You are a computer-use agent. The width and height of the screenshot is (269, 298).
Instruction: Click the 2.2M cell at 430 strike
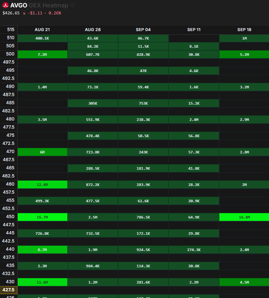[194, 282]
